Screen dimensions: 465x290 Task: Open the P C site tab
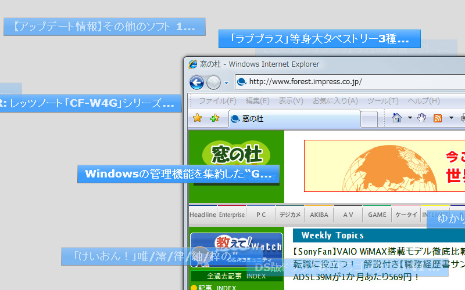point(261,215)
